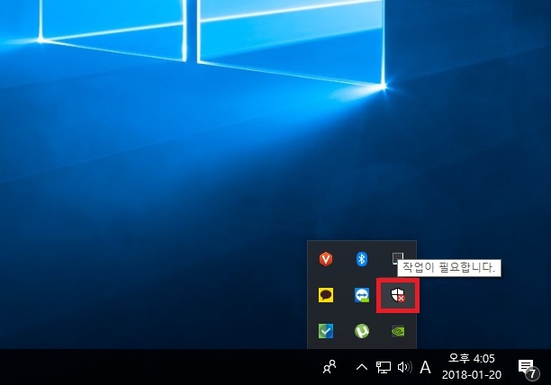The image size is (551, 385).
Task: Open the Vivaldi tray icon
Action: coord(326,259)
